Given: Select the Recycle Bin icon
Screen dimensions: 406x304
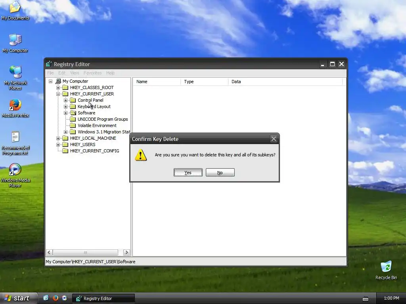Looking at the screenshot, I should (386, 270).
